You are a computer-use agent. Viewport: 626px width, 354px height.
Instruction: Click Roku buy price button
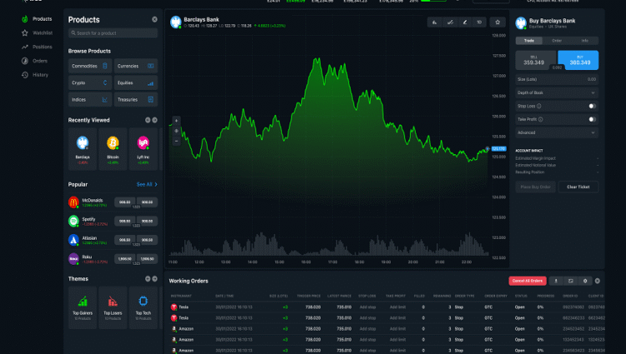tap(147, 259)
